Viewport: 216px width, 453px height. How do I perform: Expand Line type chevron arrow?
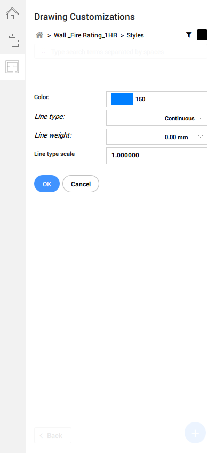point(201,118)
